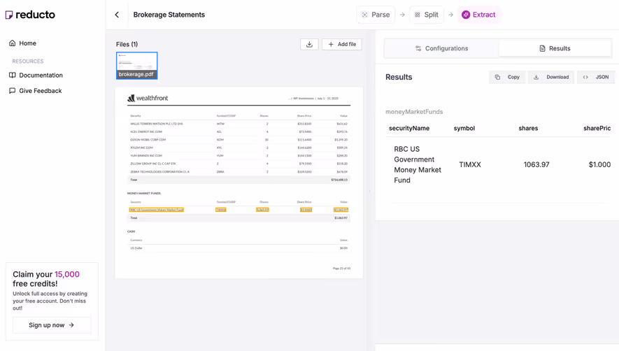Click the Split step icon
Screen dimensions: 619x351
point(418,15)
